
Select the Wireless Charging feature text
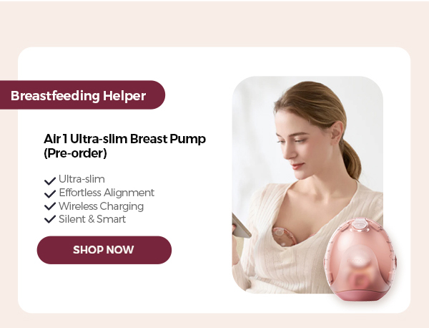tap(102, 206)
